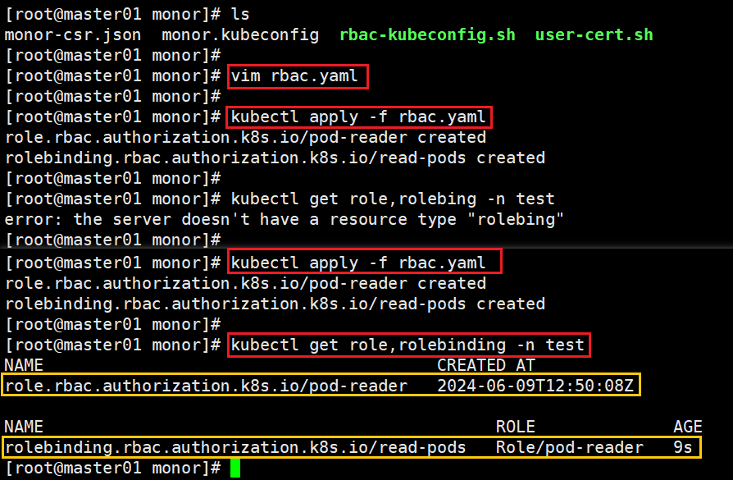Click role.rbac.authorization.k8s.io/pod-reader in the table
The width and height of the screenshot is (733, 480).
(x=206, y=386)
